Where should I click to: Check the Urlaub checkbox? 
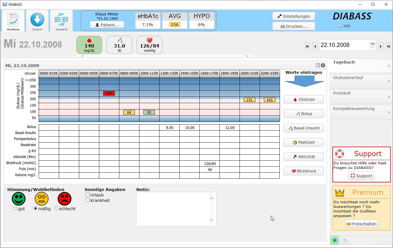coord(88,195)
